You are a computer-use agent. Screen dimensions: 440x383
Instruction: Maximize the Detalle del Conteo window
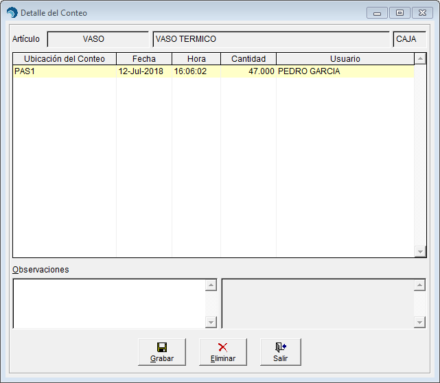(399, 13)
